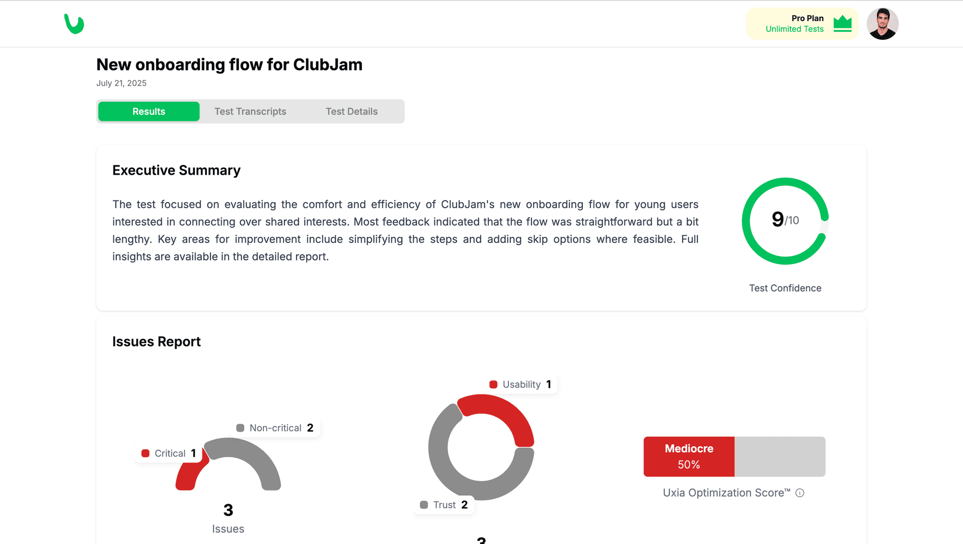The image size is (963, 544).
Task: Click the green crown Pro Plan icon
Action: pos(842,24)
